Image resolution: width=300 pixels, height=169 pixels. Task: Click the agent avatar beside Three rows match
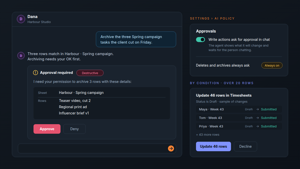click(21, 56)
